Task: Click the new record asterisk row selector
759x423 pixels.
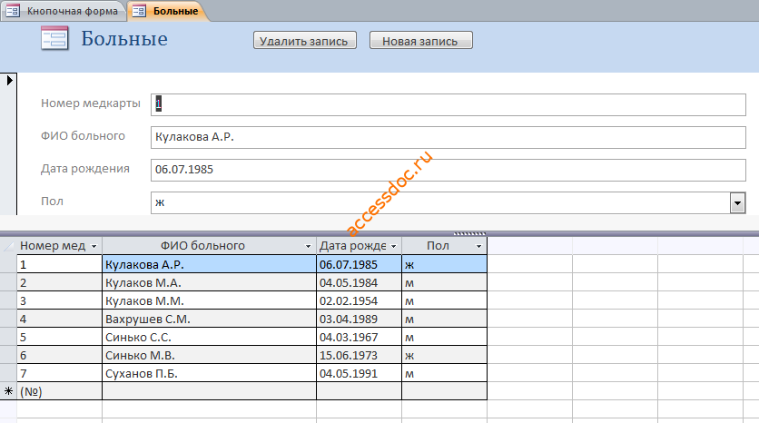Action: tap(8, 391)
